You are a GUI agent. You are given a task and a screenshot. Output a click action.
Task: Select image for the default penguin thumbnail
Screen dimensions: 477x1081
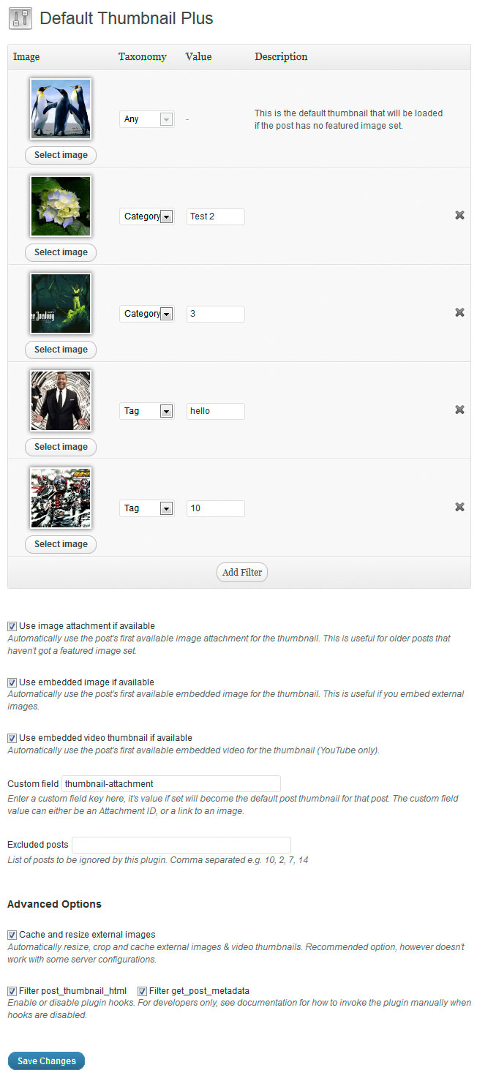click(x=61, y=155)
